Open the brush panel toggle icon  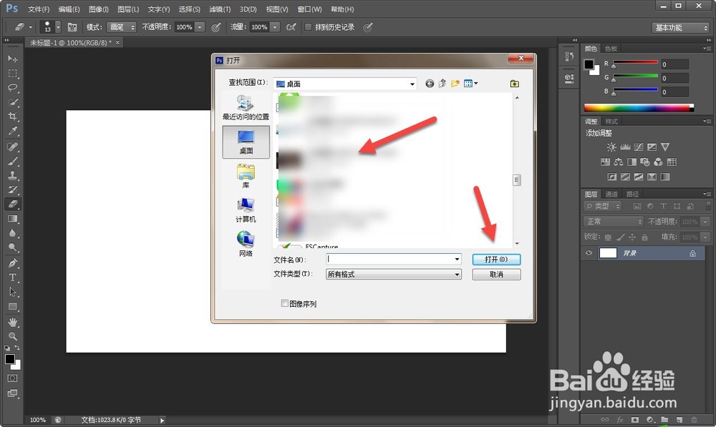pos(72,27)
